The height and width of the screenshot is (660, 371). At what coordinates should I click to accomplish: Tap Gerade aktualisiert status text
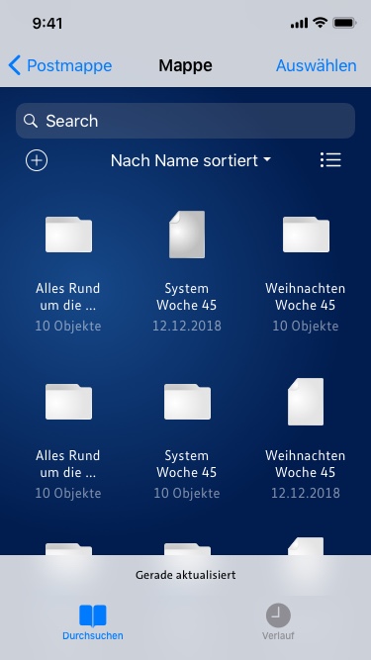click(186, 575)
